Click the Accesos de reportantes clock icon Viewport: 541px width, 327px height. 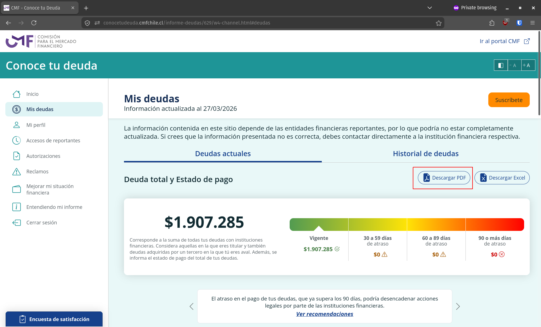(x=17, y=140)
